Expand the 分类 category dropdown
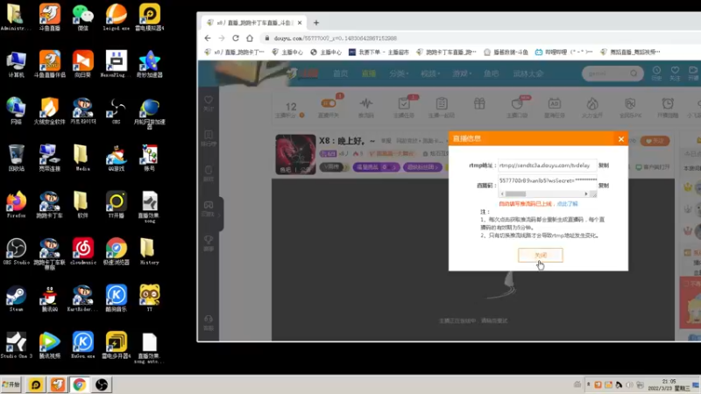Viewport: 701px width, 394px height. pyautogui.click(x=399, y=74)
